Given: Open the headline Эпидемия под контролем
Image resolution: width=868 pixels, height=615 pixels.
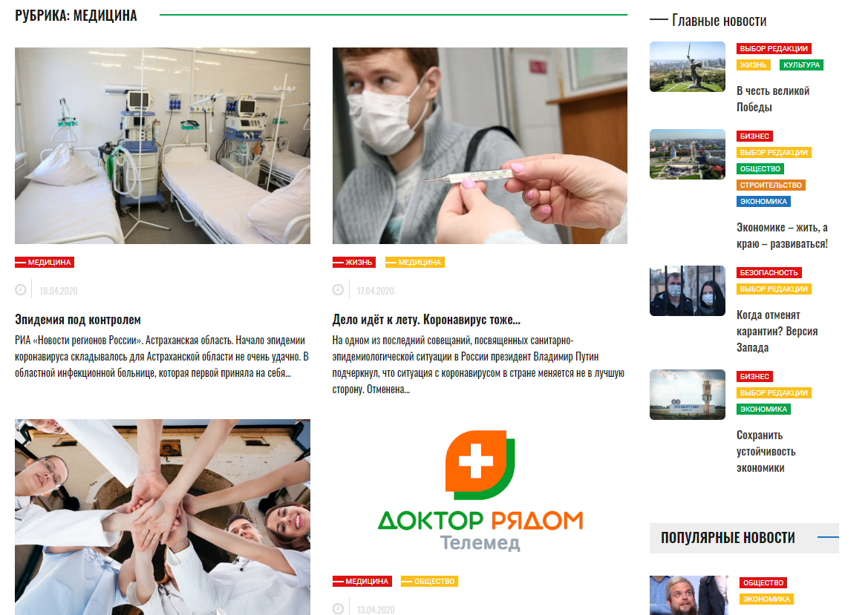Looking at the screenshot, I should 77,319.
